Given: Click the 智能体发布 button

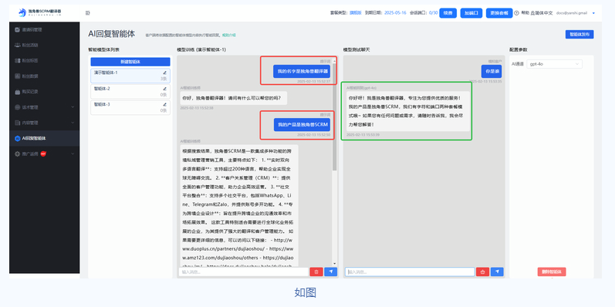Looking at the screenshot, I should pos(580,35).
